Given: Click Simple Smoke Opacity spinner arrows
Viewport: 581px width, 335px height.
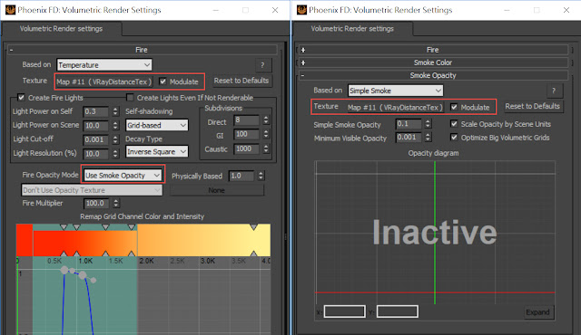Looking at the screenshot, I should 428,124.
